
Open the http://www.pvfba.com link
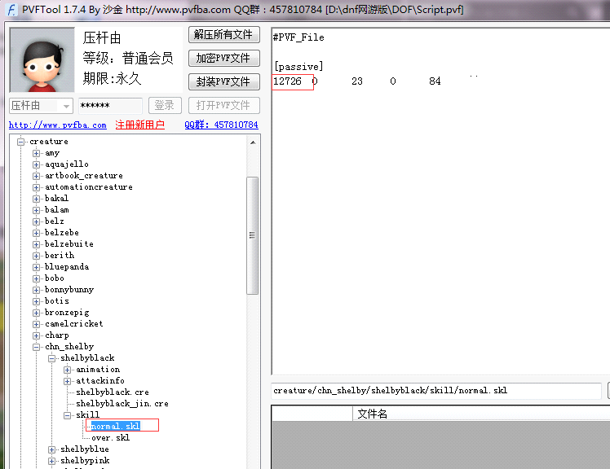(58, 125)
